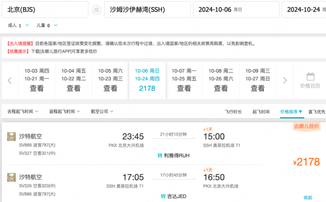Image resolution: width=326 pixels, height=202 pixels.
Task: Go to next dates arrow
Action: [285, 80]
